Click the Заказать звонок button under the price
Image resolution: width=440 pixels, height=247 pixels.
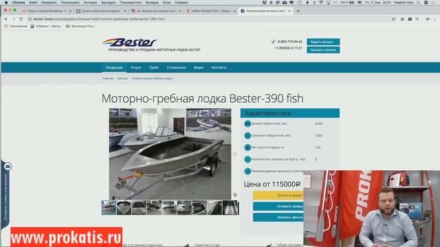(278, 217)
